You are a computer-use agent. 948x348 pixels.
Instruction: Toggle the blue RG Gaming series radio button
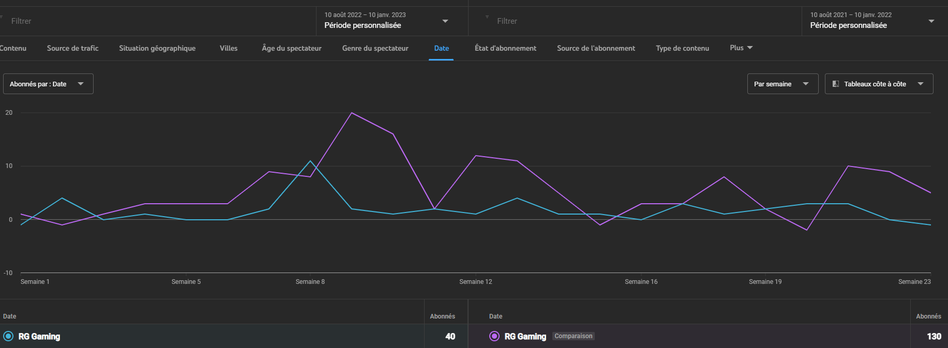pyautogui.click(x=8, y=336)
